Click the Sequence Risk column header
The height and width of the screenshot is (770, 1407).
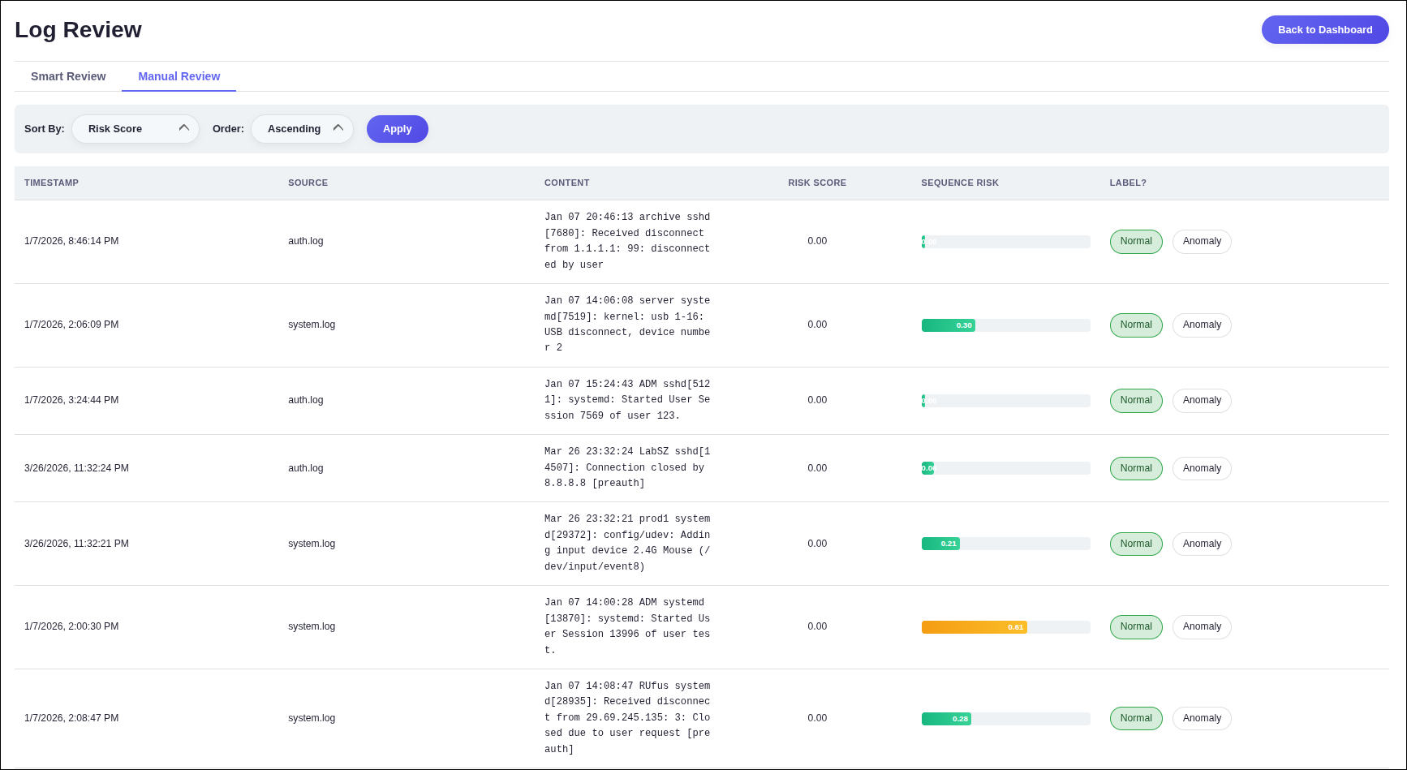click(x=960, y=183)
